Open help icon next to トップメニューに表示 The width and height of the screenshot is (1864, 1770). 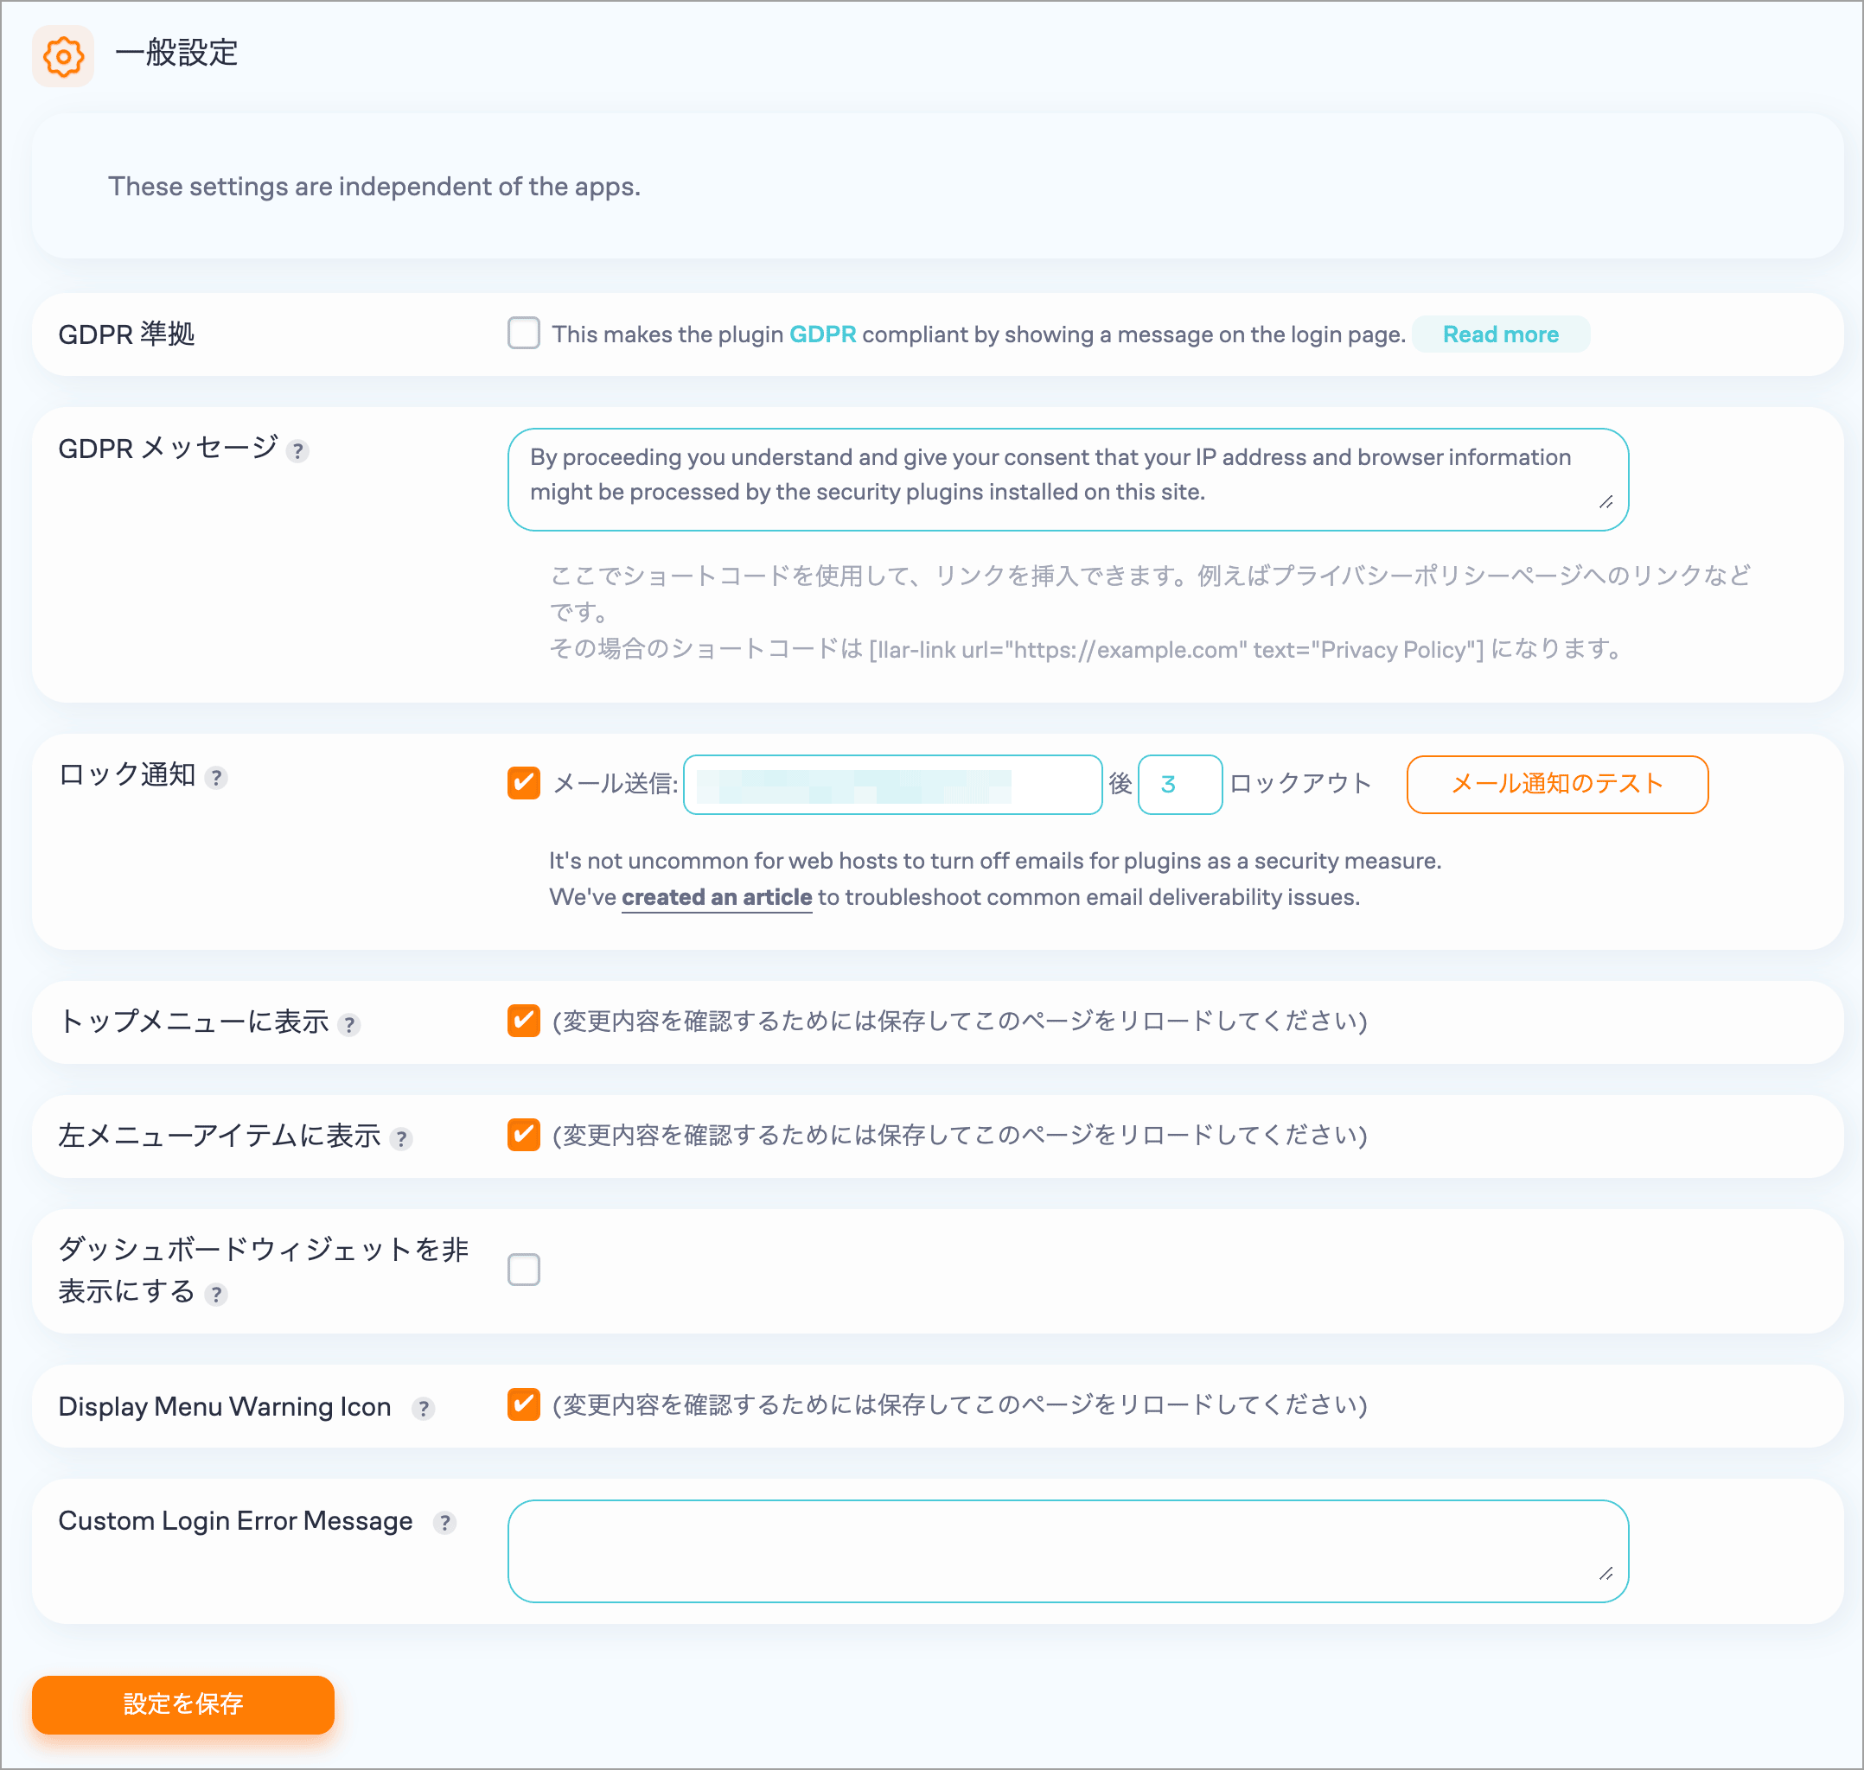[349, 1025]
